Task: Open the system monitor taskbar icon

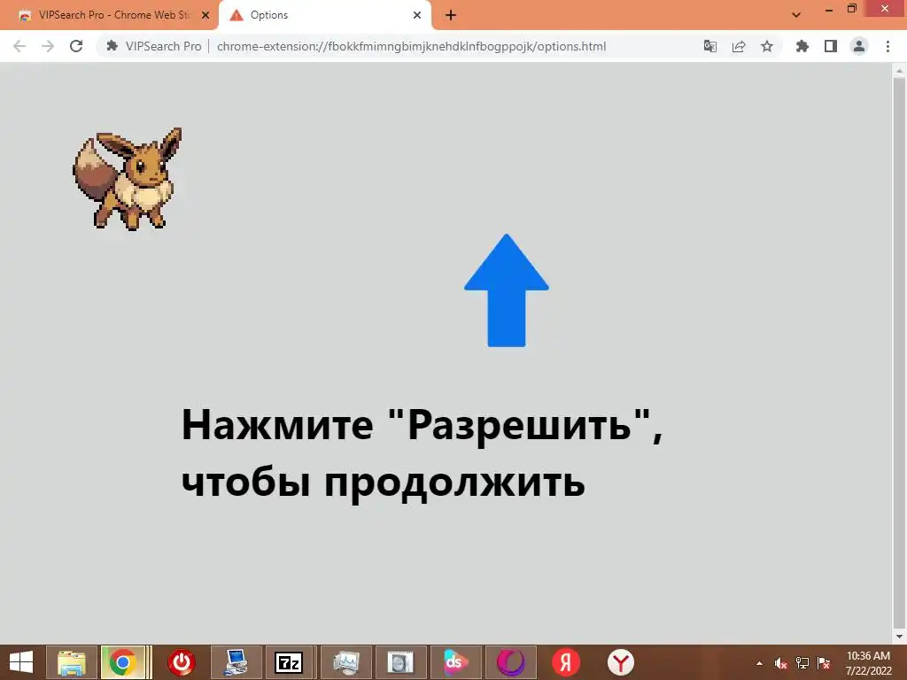Action: pos(346,662)
